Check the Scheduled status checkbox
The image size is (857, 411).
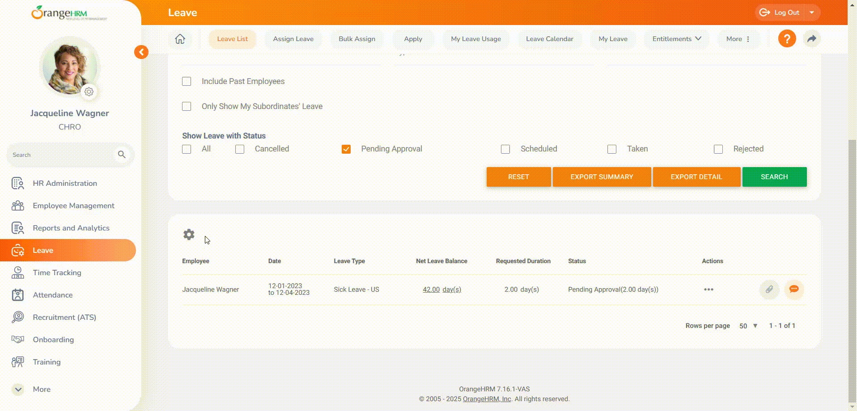(x=505, y=149)
